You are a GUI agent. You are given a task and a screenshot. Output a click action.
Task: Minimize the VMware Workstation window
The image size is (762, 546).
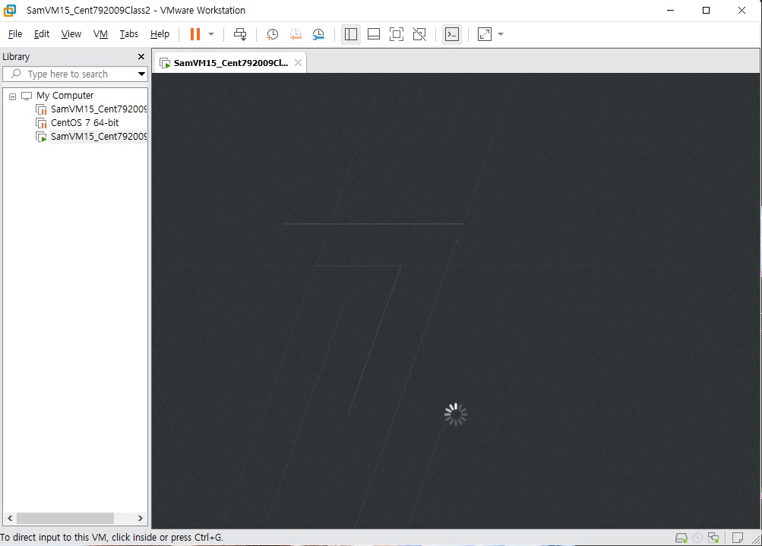point(671,10)
